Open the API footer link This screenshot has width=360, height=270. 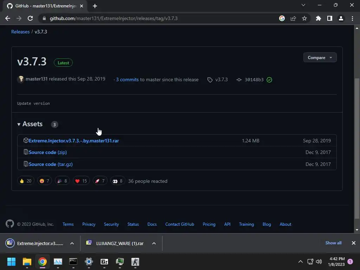click(227, 224)
